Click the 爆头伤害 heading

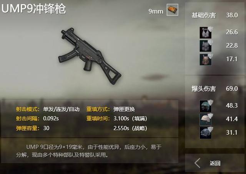[x=204, y=89]
